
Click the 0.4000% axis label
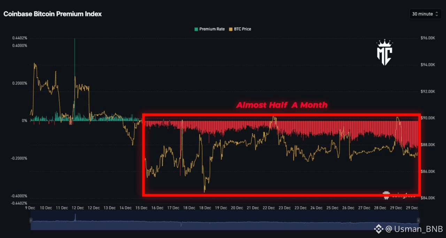coord(20,46)
